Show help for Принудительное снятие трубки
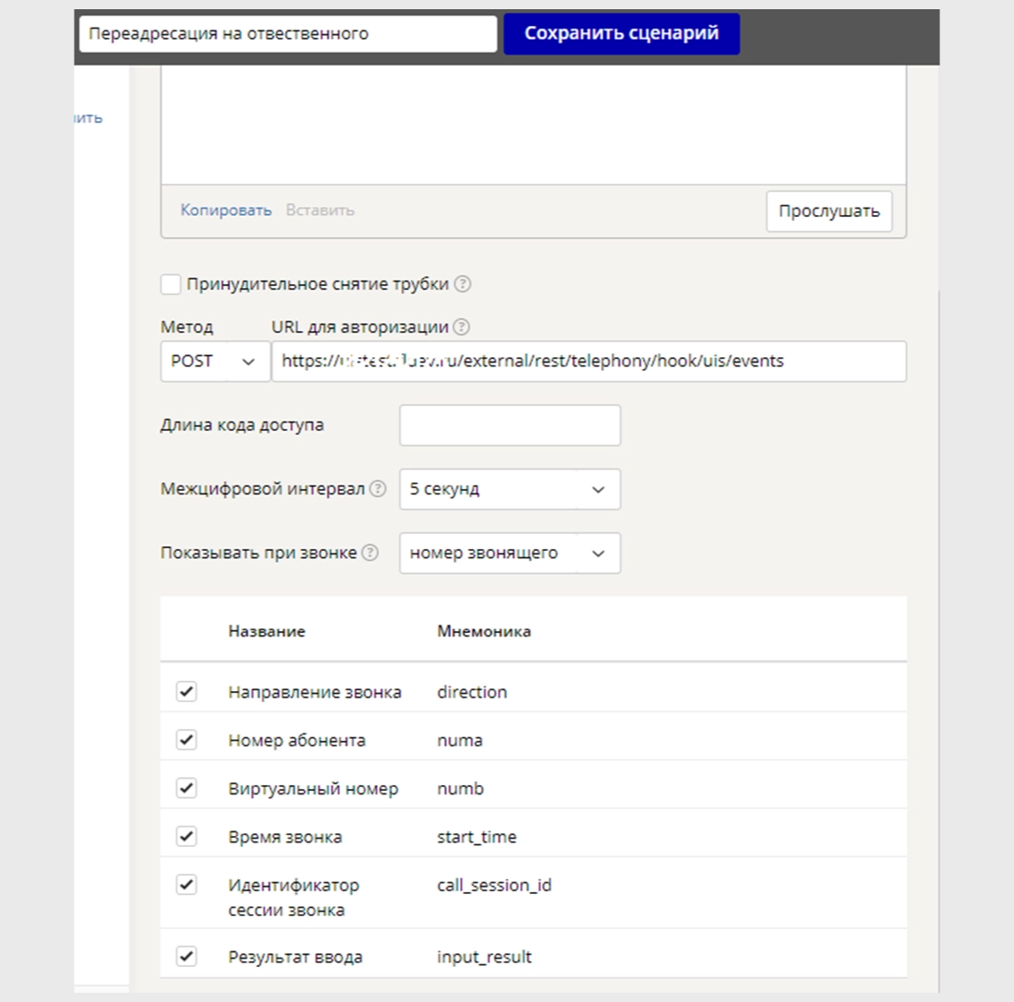 tap(463, 284)
